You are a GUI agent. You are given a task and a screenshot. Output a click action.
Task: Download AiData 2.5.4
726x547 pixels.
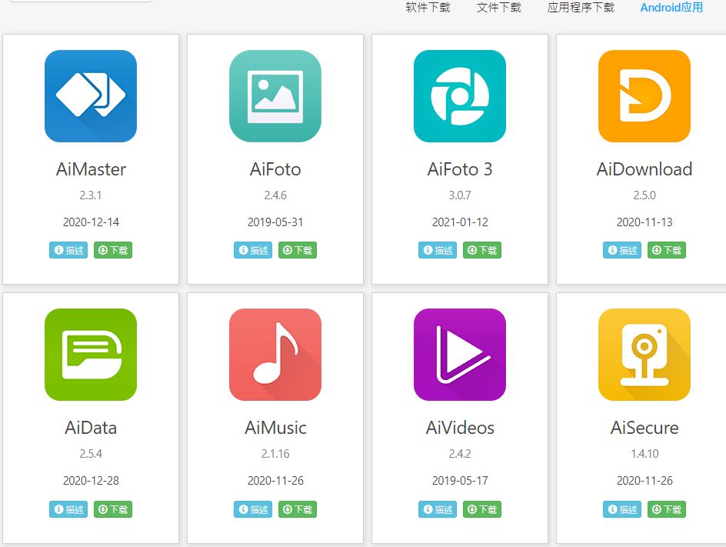tap(113, 509)
